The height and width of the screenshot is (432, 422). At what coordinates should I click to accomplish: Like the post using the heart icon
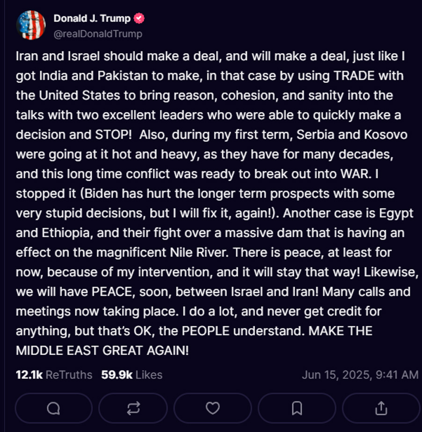(212, 408)
